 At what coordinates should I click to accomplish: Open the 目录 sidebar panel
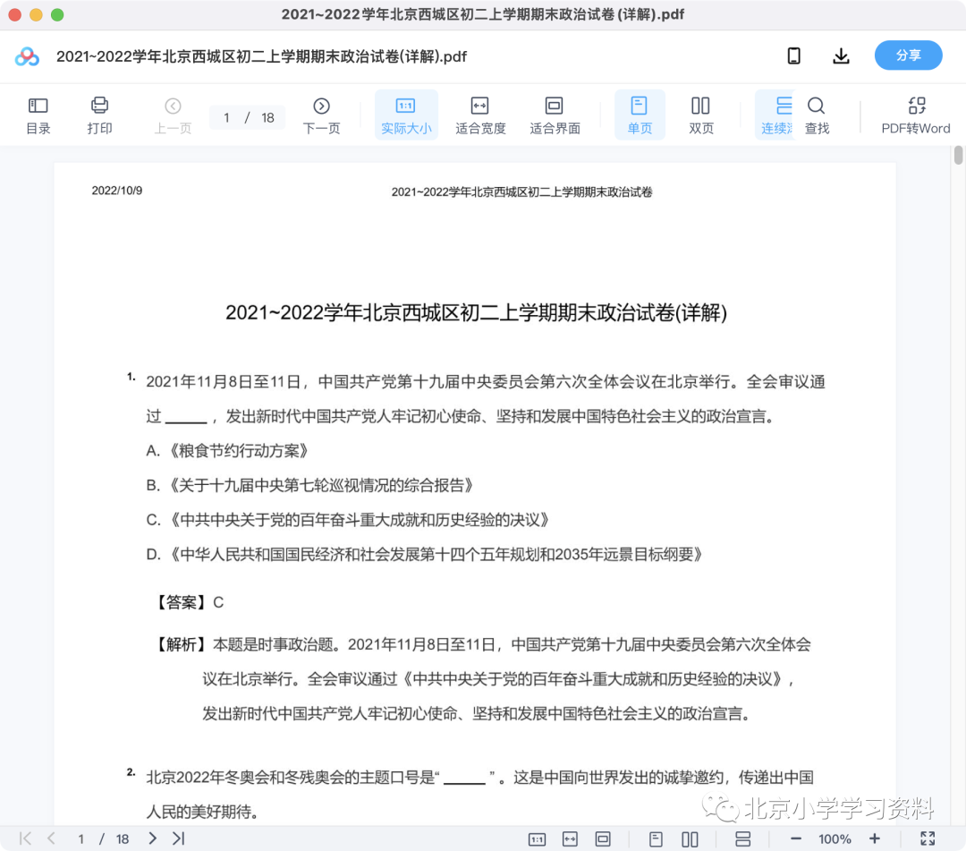(38, 115)
